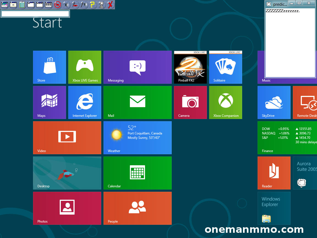Viewport: 317px width, 238px height.
Task: Open the Store tile
Action: click(49, 67)
